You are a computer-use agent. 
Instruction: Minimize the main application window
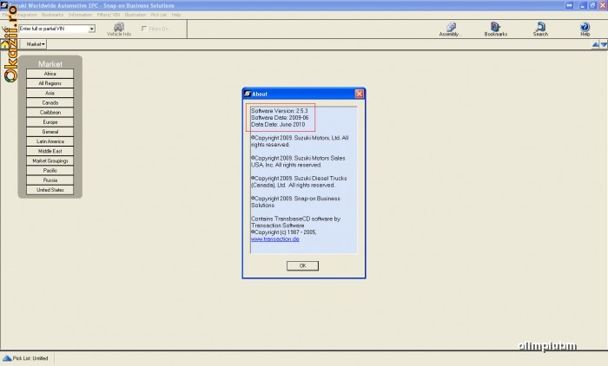coord(583,5)
